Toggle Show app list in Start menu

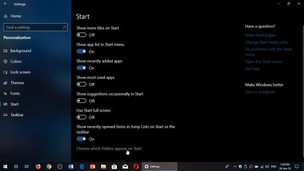(81, 51)
